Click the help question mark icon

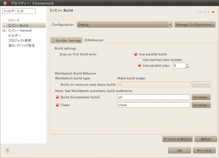[x=7, y=150]
